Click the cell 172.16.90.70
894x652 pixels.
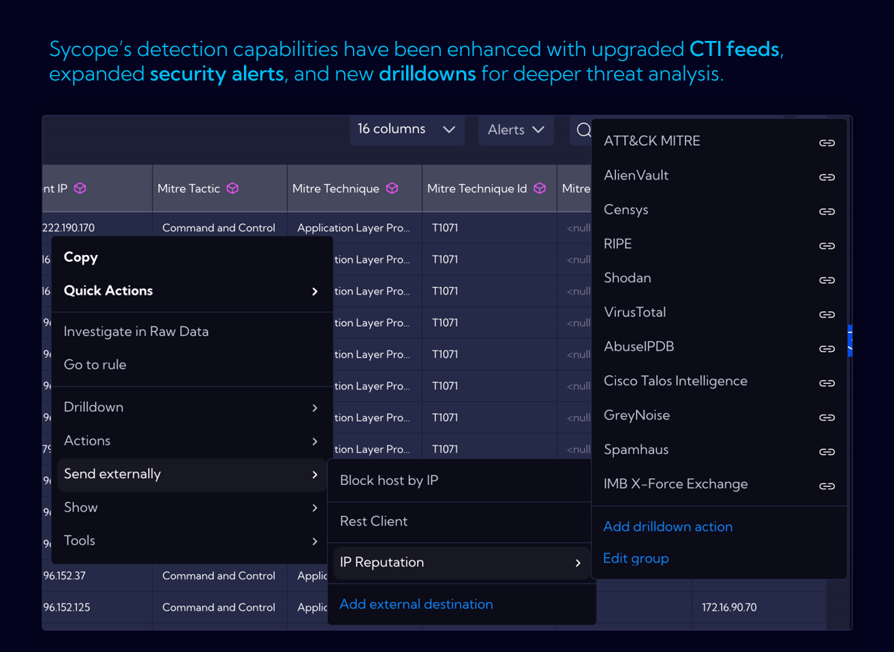click(729, 607)
